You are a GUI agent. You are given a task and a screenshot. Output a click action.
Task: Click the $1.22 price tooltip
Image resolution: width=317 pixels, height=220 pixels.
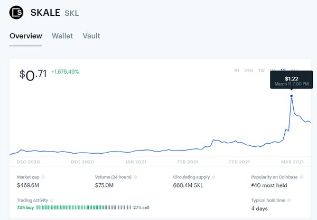(291, 81)
